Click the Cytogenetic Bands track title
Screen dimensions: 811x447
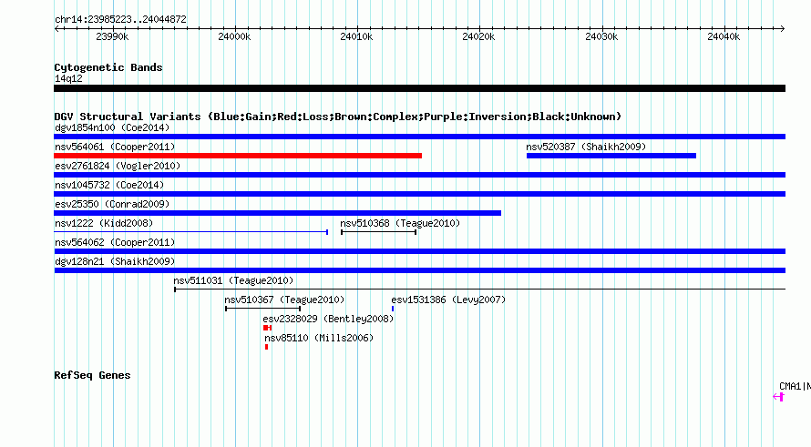[x=108, y=67]
